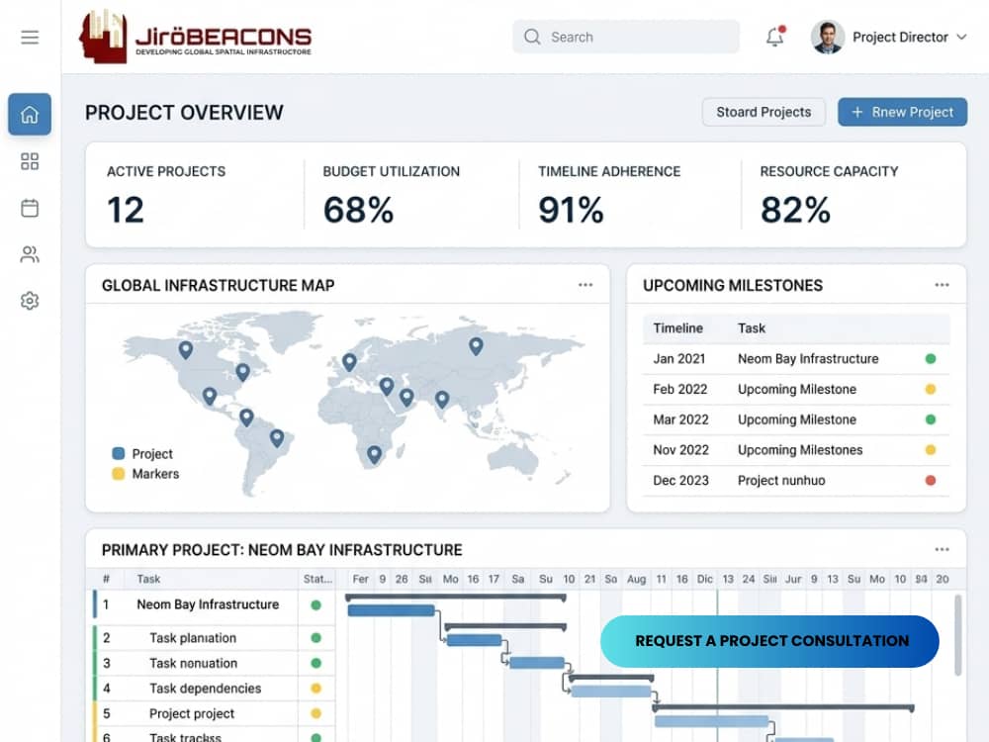Click the Gantt vertical scrollbar
989x742 pixels.
(x=958, y=635)
